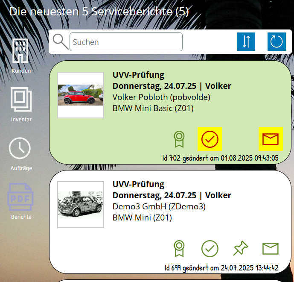Open the Inventar section icon
294x282 pixels.
pyautogui.click(x=21, y=99)
